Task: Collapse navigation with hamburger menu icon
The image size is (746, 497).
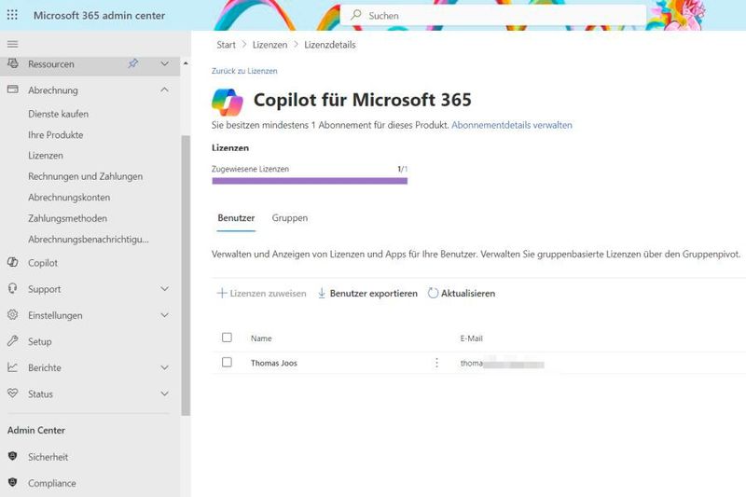Action: coord(13,44)
